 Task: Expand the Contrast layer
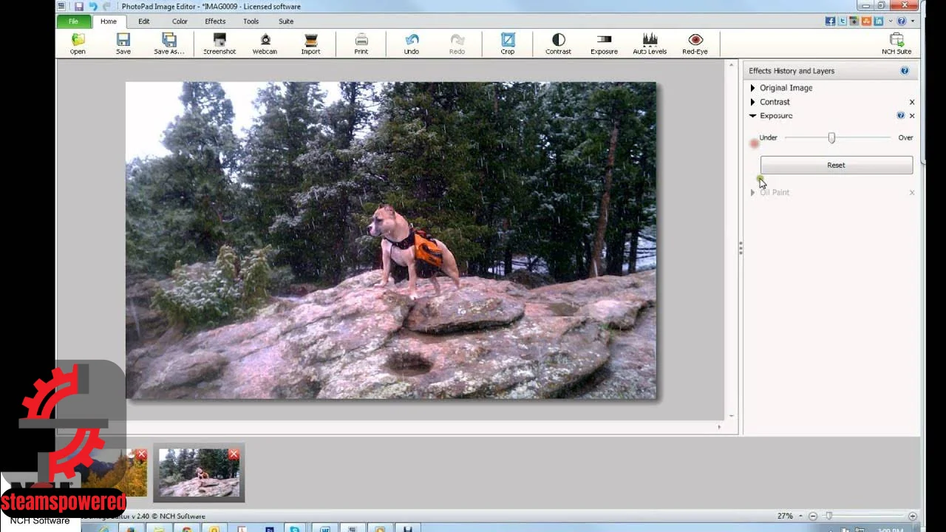(753, 102)
